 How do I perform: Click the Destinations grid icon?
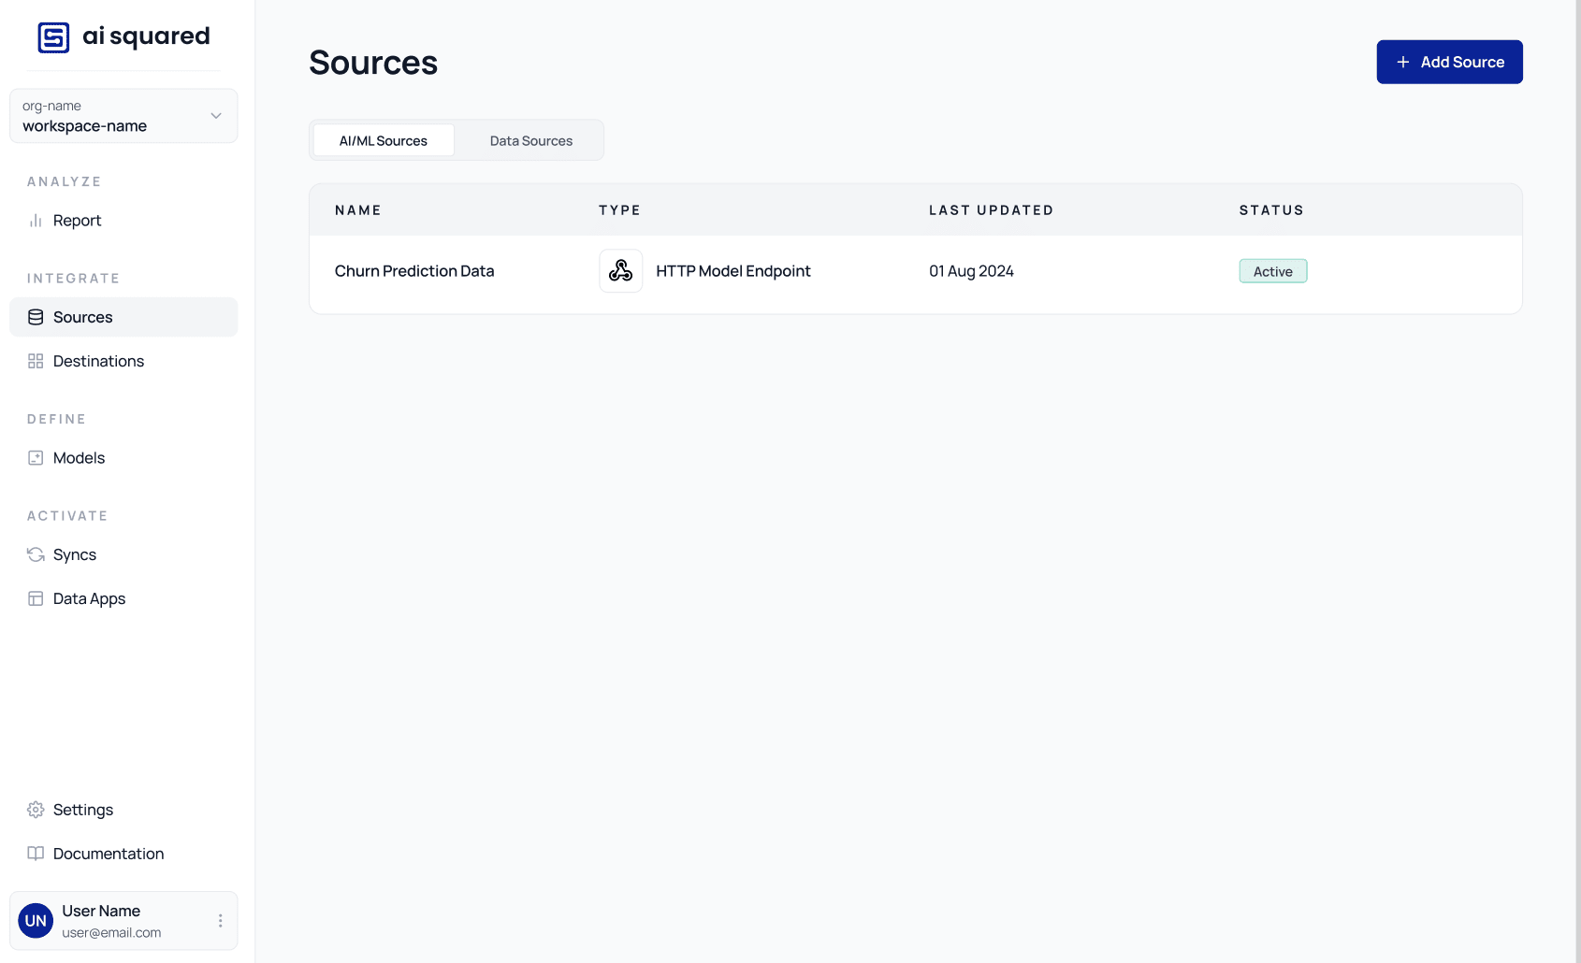[36, 361]
